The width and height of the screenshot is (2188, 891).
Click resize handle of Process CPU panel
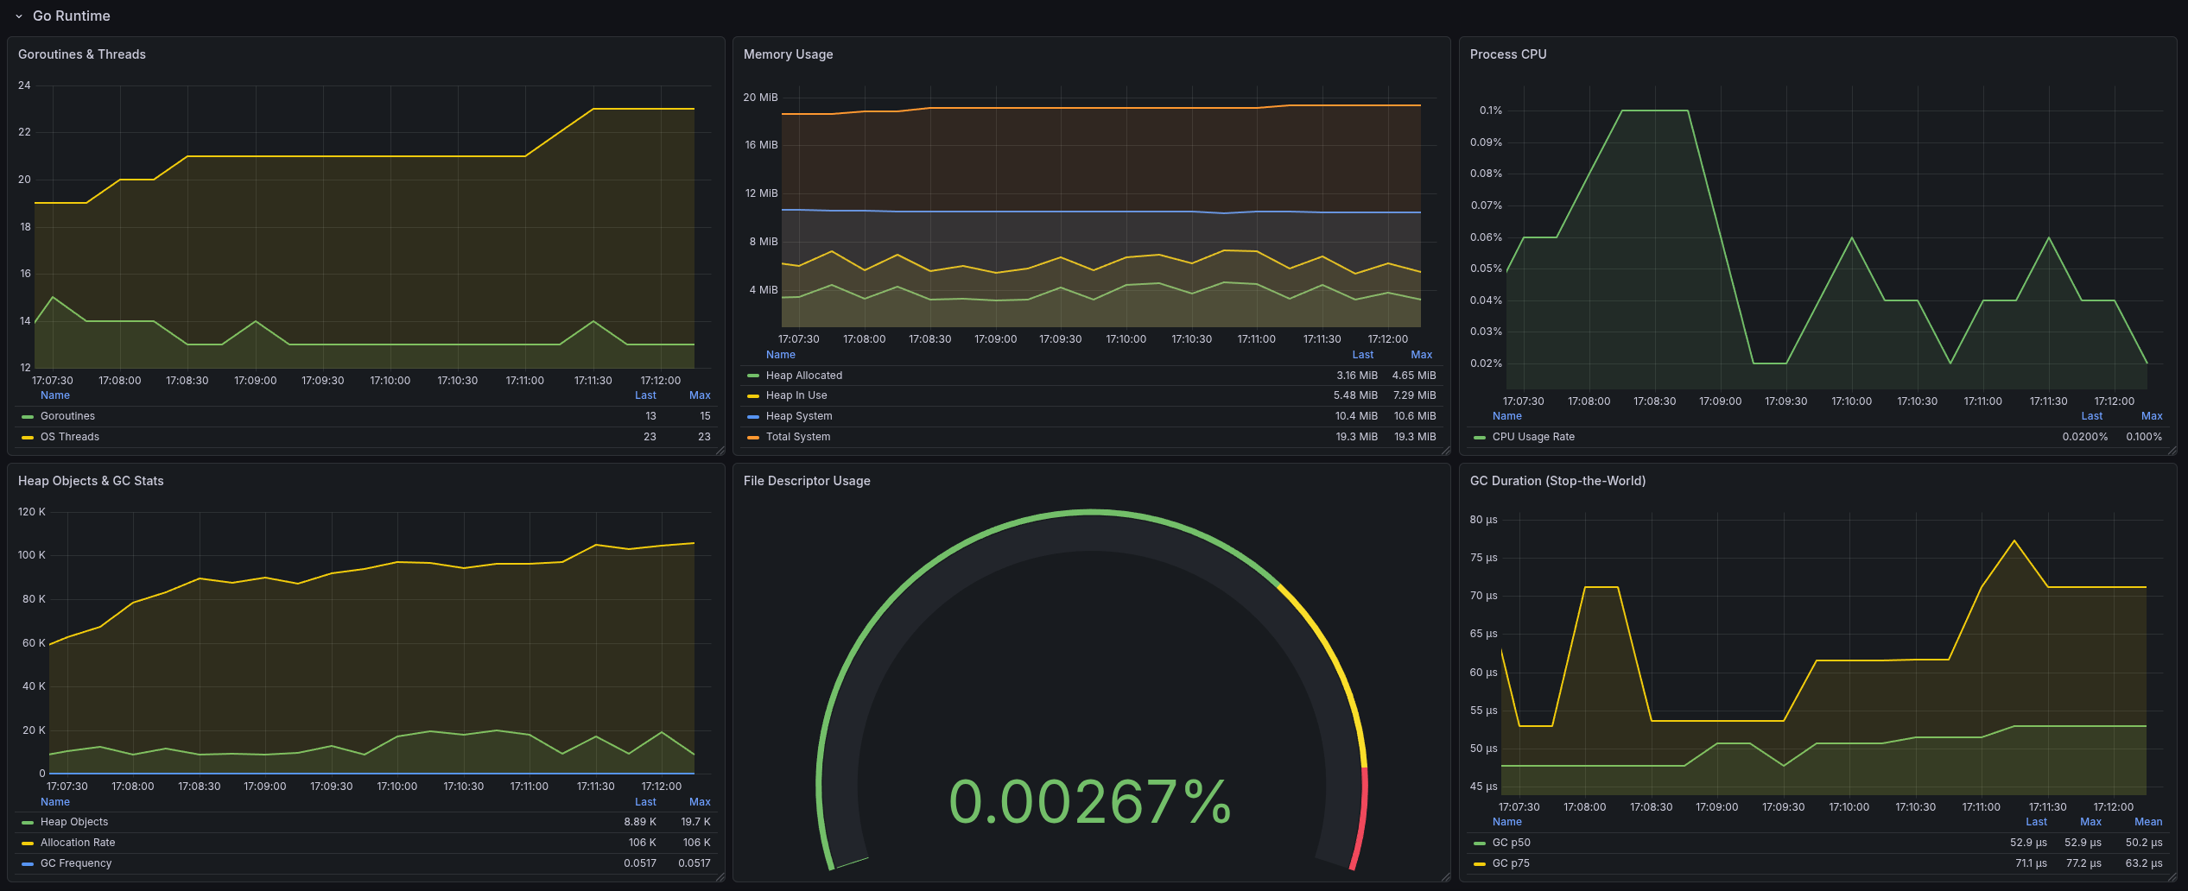2172,451
